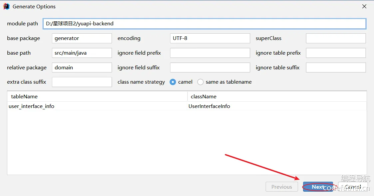Screen dimensions: 374x196
Task: Click the ignore table suffix input
Action: [x=336, y=67]
